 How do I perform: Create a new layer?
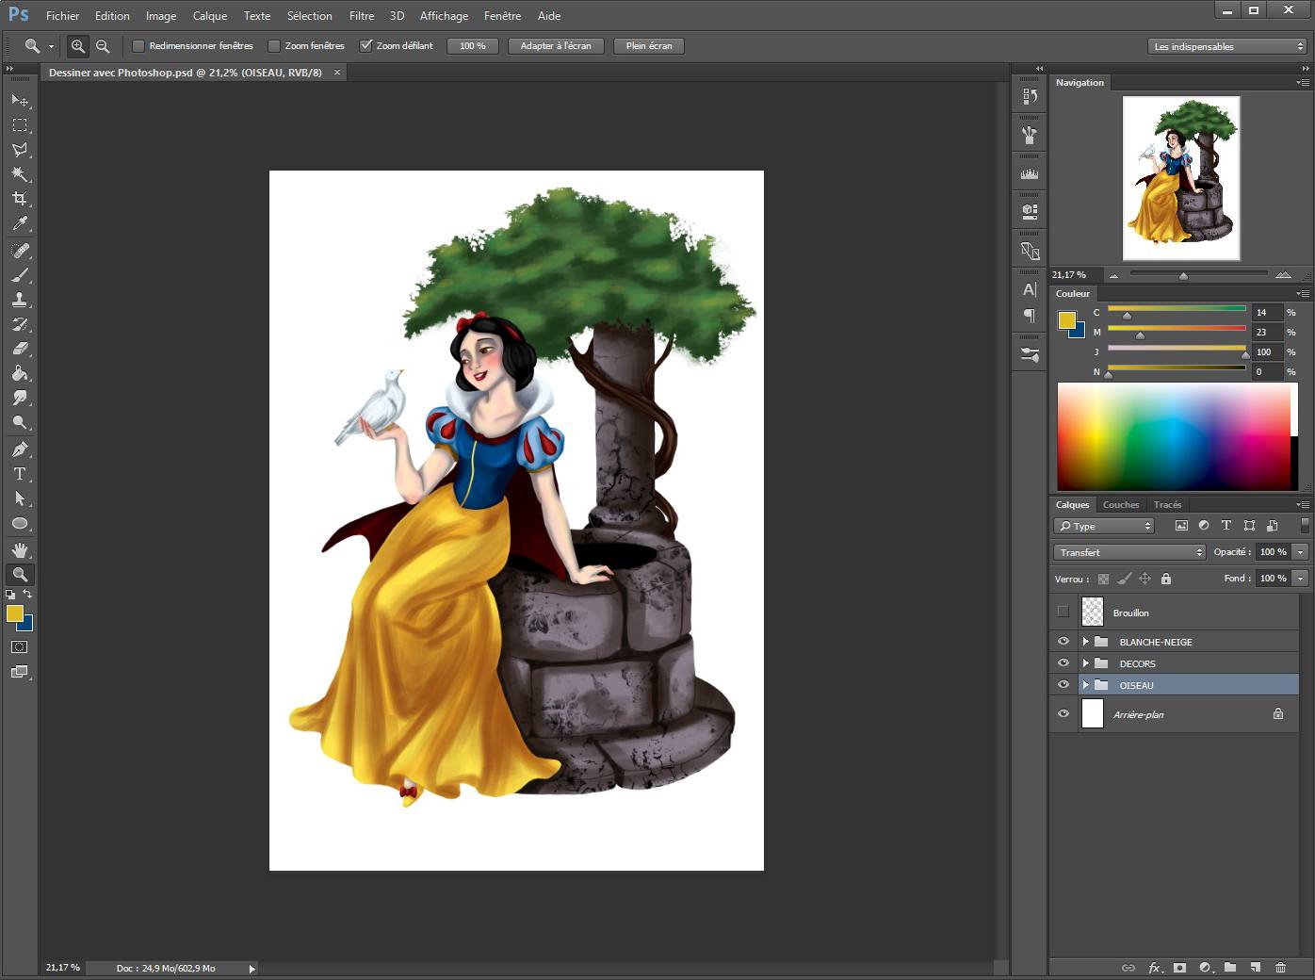pos(1256,968)
